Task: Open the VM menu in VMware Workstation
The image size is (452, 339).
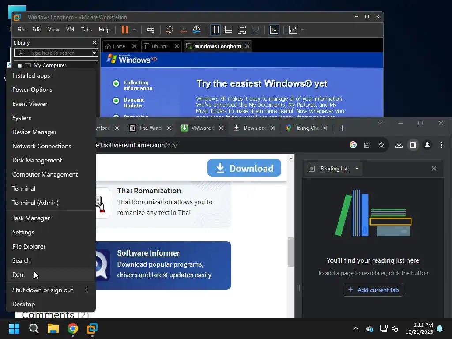Action: (x=70, y=30)
